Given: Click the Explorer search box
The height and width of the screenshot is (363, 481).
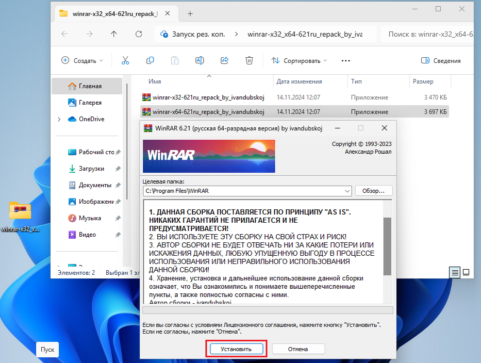Looking at the screenshot, I should pos(427,34).
